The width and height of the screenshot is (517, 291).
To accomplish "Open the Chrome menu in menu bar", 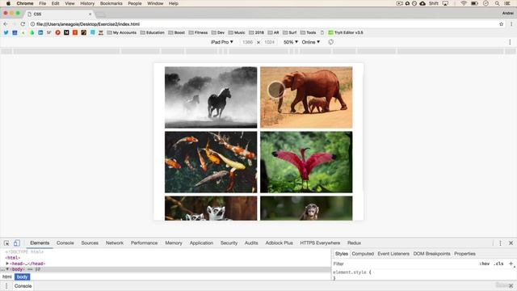I will pos(25,3).
